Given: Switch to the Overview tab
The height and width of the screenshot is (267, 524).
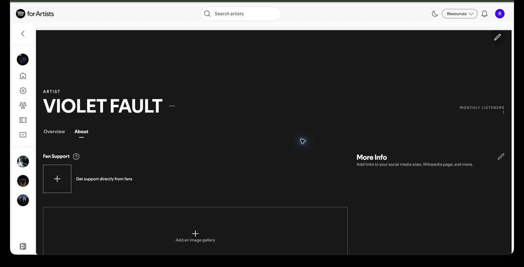Looking at the screenshot, I should [x=54, y=131].
